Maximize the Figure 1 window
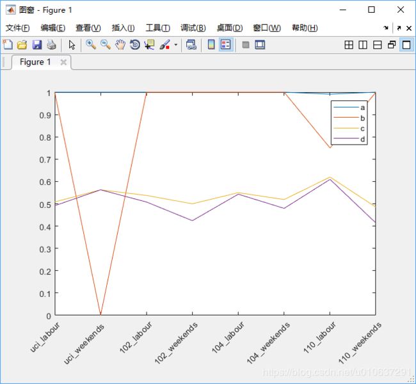Image resolution: width=416 pixels, height=384 pixels. tap(371, 10)
